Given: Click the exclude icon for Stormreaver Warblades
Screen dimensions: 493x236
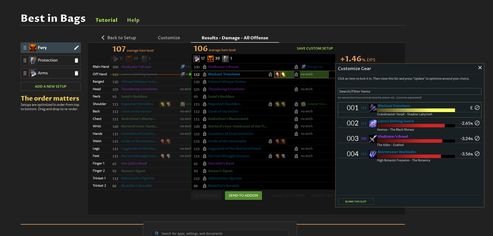Looking at the screenshot, I should 477,154.
